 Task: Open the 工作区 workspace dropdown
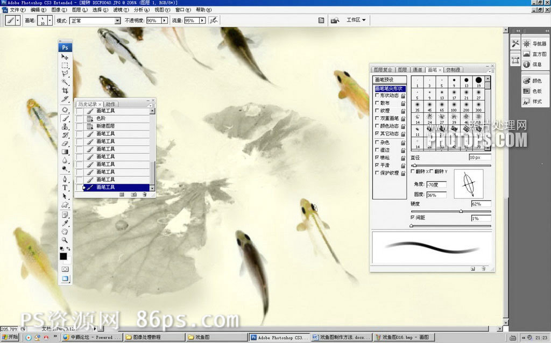pos(356,20)
